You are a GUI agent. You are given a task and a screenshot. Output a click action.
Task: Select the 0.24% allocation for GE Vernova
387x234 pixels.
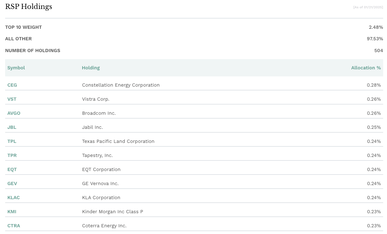click(x=374, y=183)
